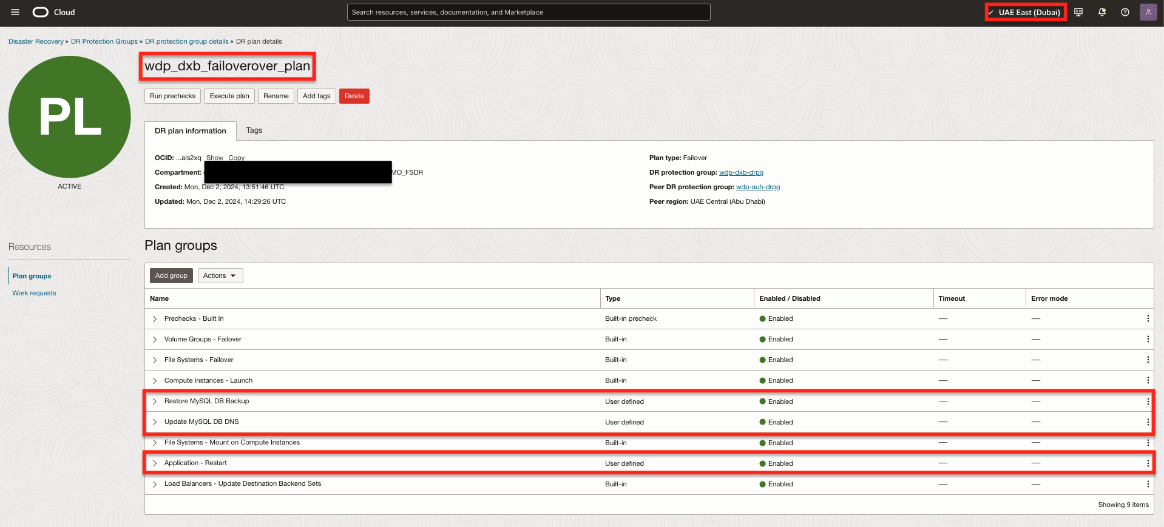Click the Showing 9 items footer text

[x=1123, y=505]
